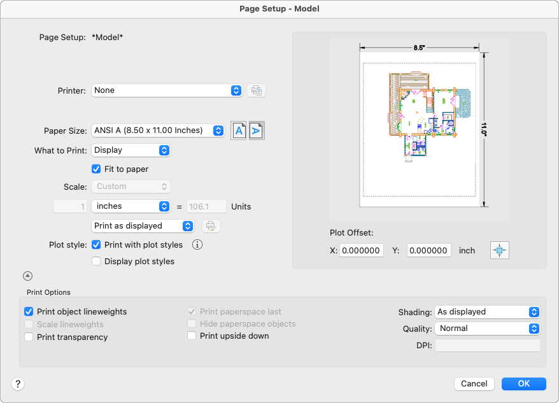This screenshot has height=403, width=559.
Task: Select portrait paper orientation icon
Action: point(238,131)
